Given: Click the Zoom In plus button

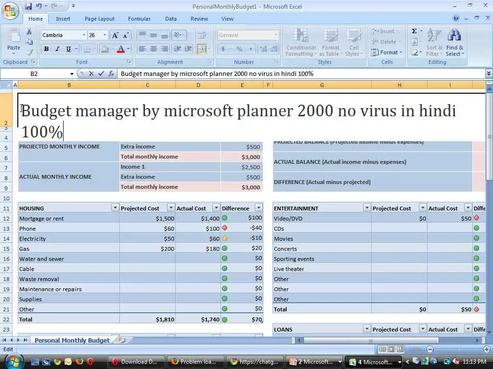Looking at the screenshot, I should point(487,349).
